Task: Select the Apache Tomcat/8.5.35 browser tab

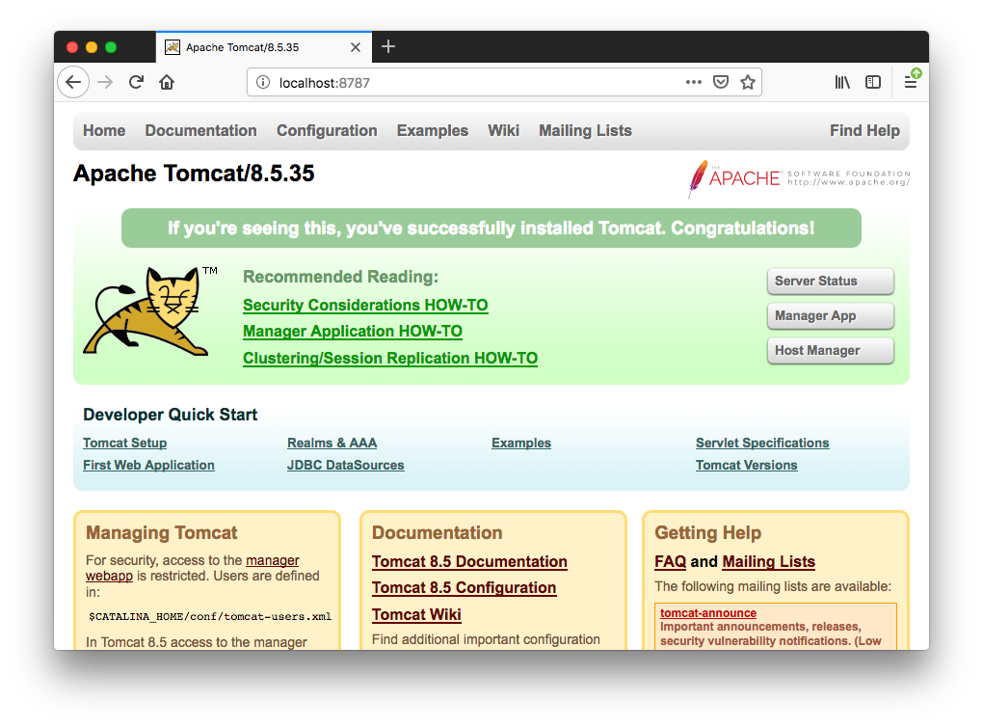Action: click(263, 47)
